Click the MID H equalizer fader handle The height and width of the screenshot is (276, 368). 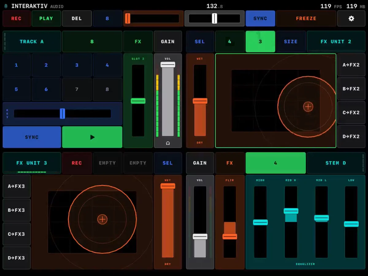pos(291,211)
